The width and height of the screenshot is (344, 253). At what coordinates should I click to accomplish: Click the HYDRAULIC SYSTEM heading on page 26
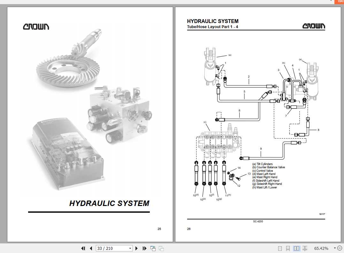point(213,21)
